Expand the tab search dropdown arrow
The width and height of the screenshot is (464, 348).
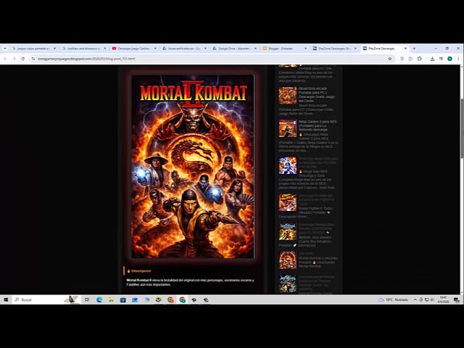(5, 49)
